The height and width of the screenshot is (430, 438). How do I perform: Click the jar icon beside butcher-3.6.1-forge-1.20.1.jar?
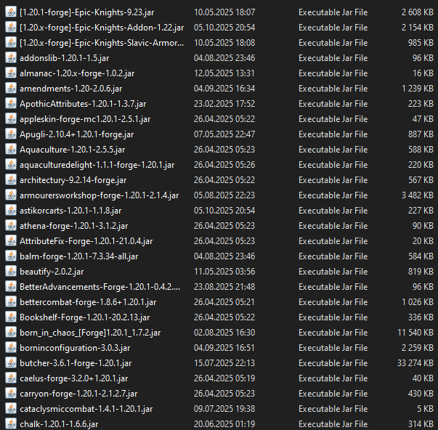[x=11, y=363]
